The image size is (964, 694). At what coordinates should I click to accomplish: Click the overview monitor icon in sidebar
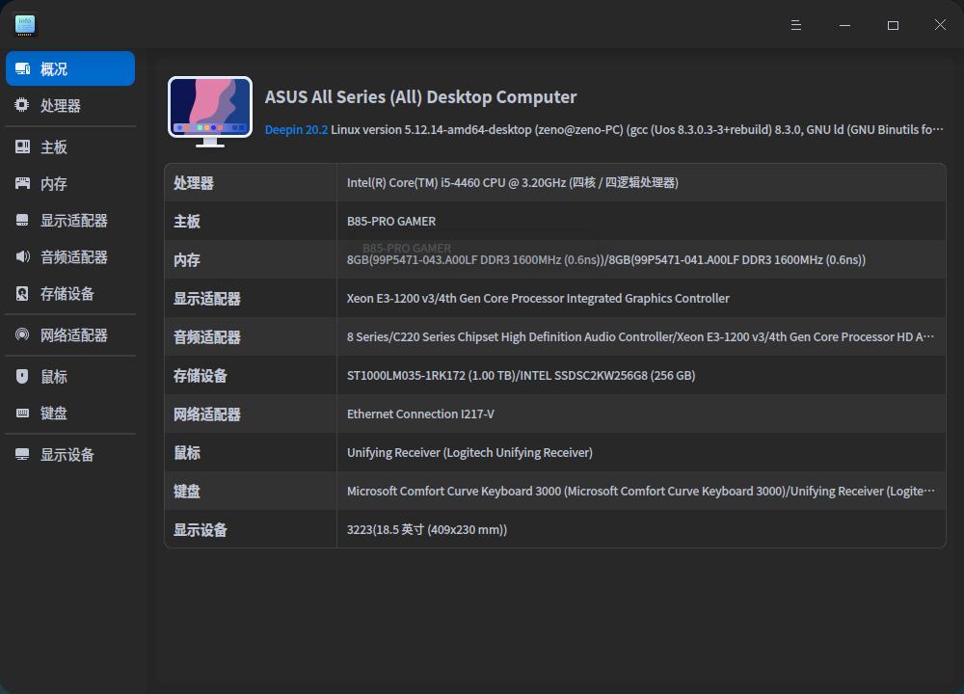[23, 68]
